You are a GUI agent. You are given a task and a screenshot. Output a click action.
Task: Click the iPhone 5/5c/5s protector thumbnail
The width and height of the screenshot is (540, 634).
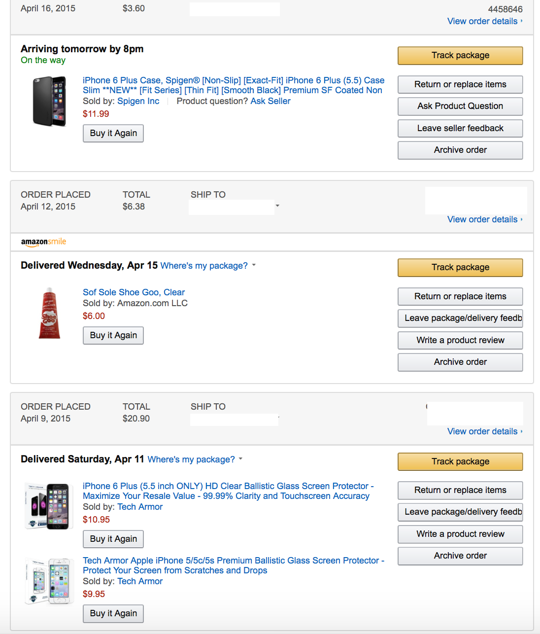pyautogui.click(x=48, y=581)
